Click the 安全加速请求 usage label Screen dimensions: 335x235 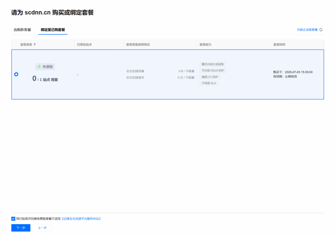[135, 78]
